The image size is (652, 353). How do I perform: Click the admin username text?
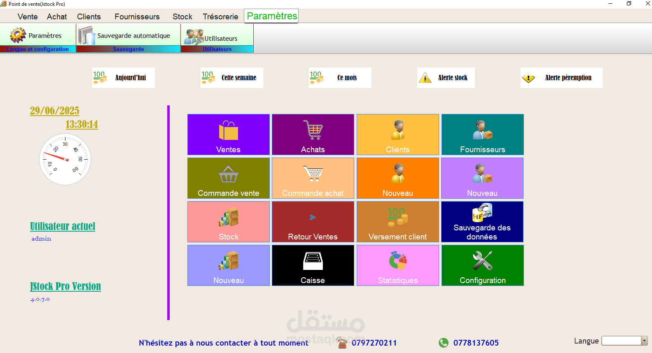click(x=41, y=239)
